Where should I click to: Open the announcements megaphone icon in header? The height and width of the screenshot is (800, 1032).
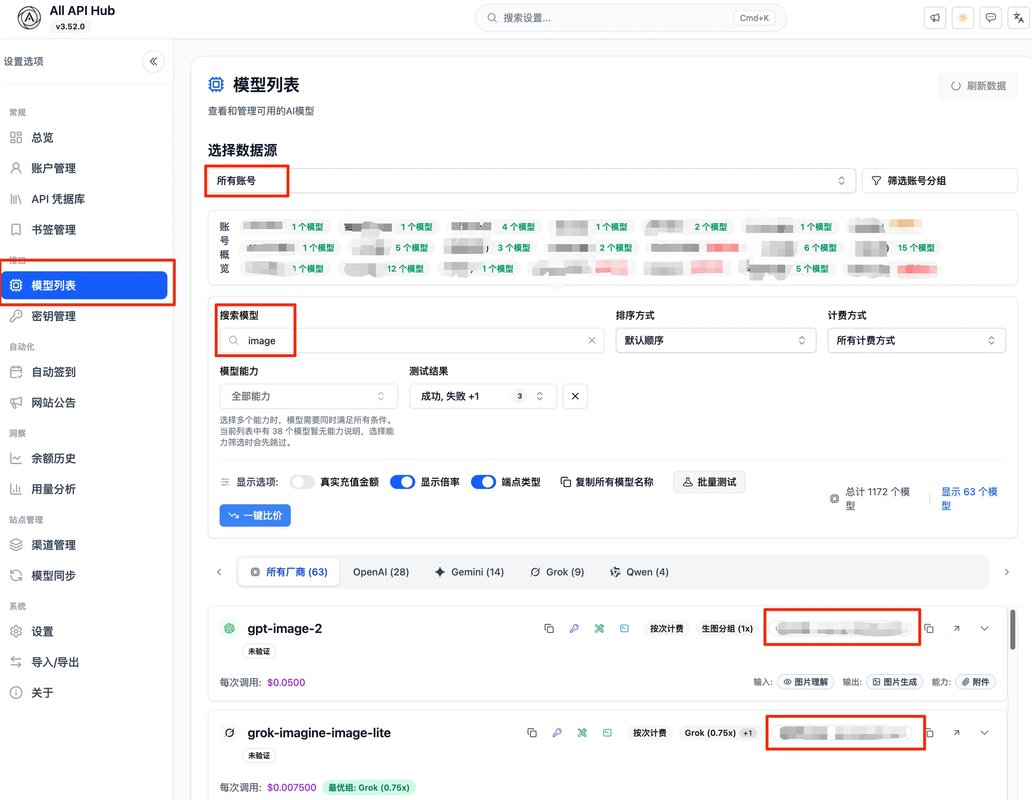pos(935,18)
